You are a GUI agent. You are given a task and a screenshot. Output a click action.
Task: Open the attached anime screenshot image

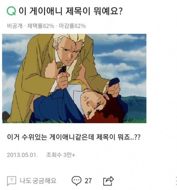[74, 79]
